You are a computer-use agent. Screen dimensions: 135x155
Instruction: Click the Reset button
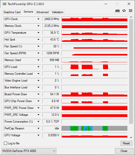coord(126,143)
